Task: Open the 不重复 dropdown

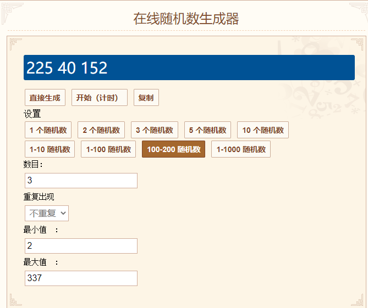Action: (47, 213)
